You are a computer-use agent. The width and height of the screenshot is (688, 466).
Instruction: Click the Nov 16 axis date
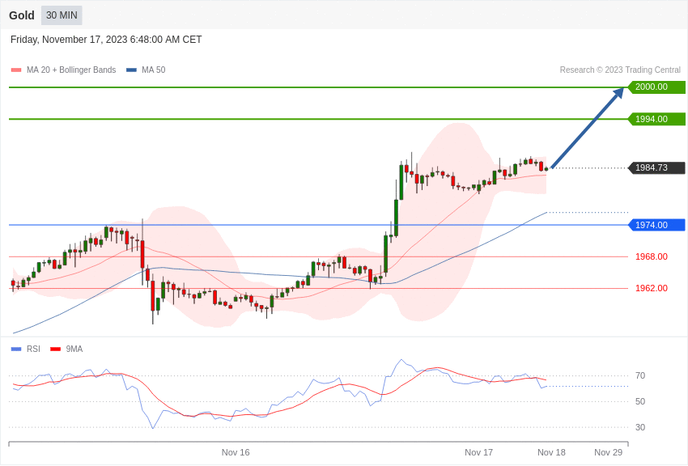(x=236, y=452)
